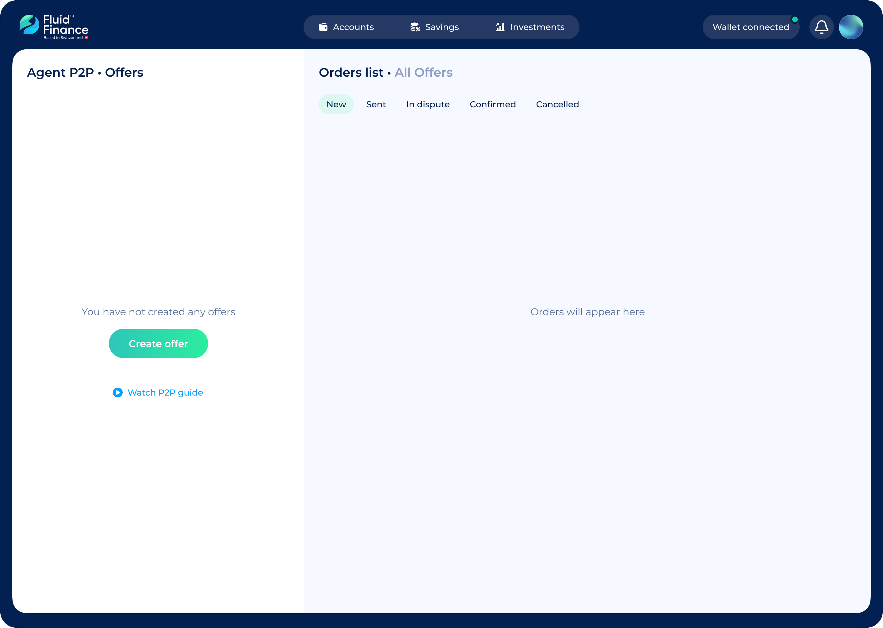Show orders In dispute
The height and width of the screenshot is (628, 883).
[428, 104]
